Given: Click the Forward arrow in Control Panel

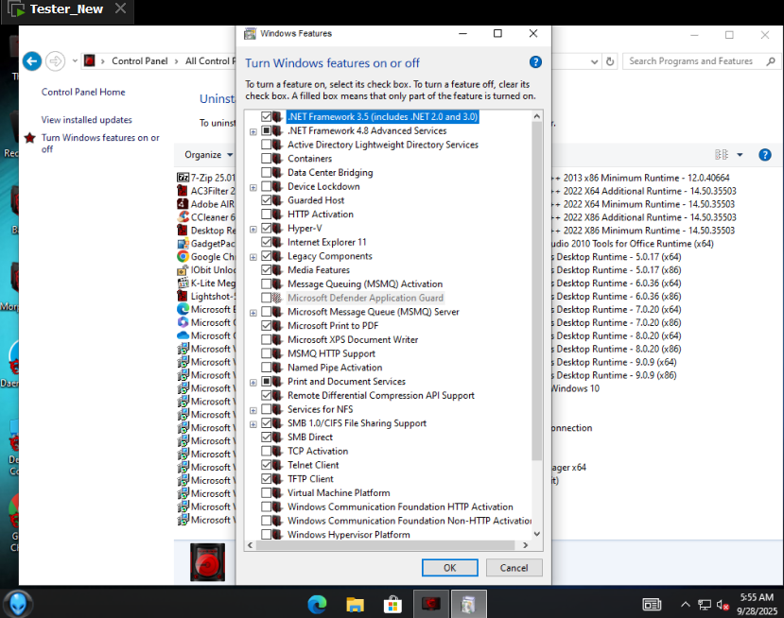Looking at the screenshot, I should (56, 61).
